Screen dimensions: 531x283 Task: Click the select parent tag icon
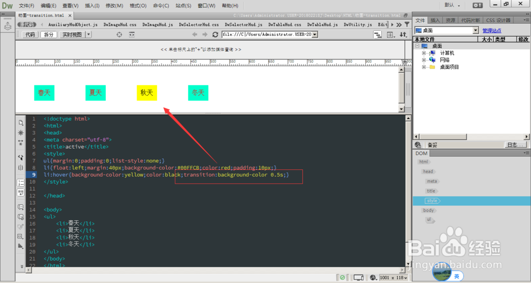[x=21, y=157]
